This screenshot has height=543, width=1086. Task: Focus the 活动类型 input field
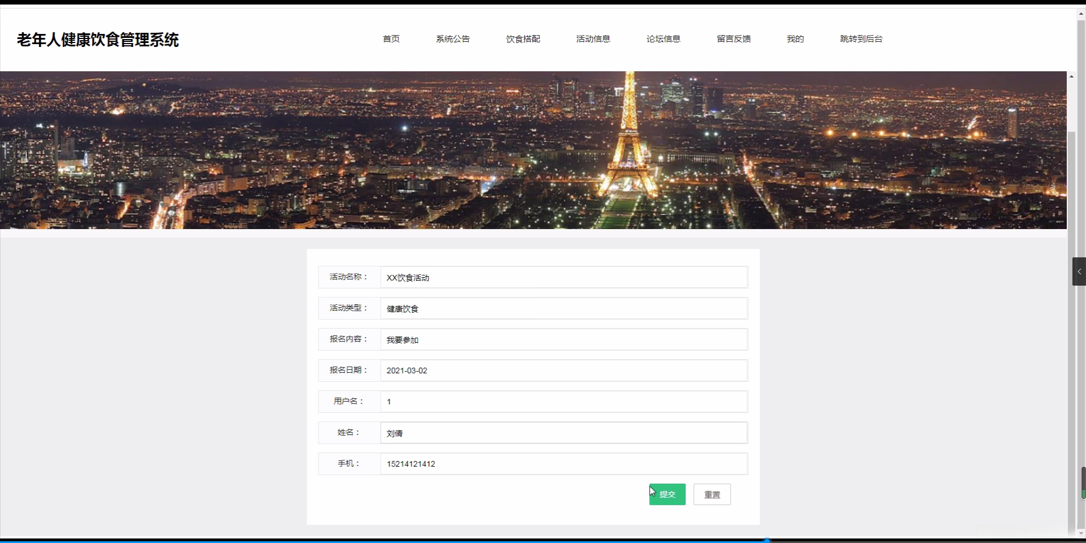click(564, 308)
